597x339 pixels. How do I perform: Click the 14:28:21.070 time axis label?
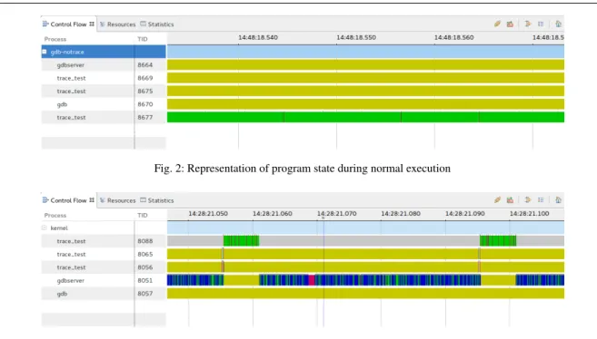tap(336, 214)
